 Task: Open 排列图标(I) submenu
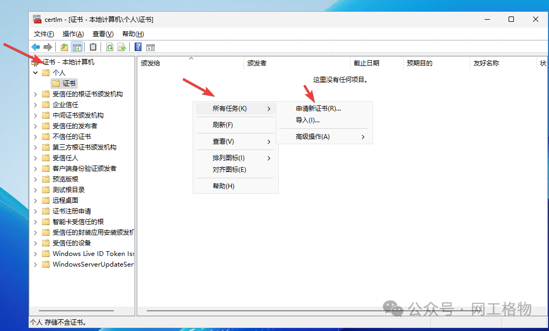[x=235, y=158]
